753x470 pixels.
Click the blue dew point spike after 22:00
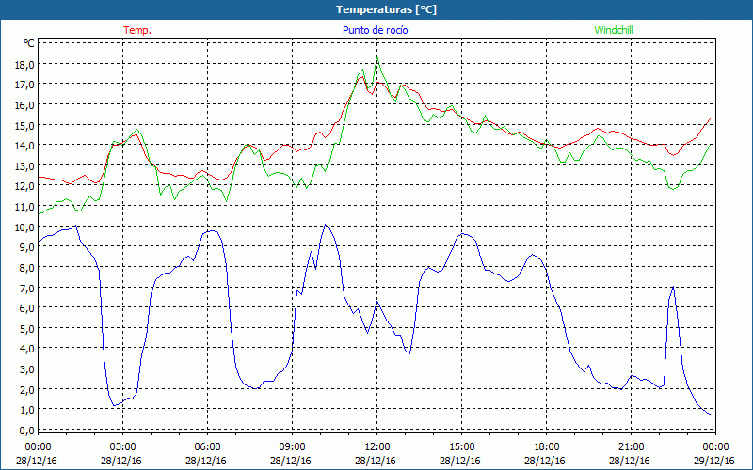673,287
